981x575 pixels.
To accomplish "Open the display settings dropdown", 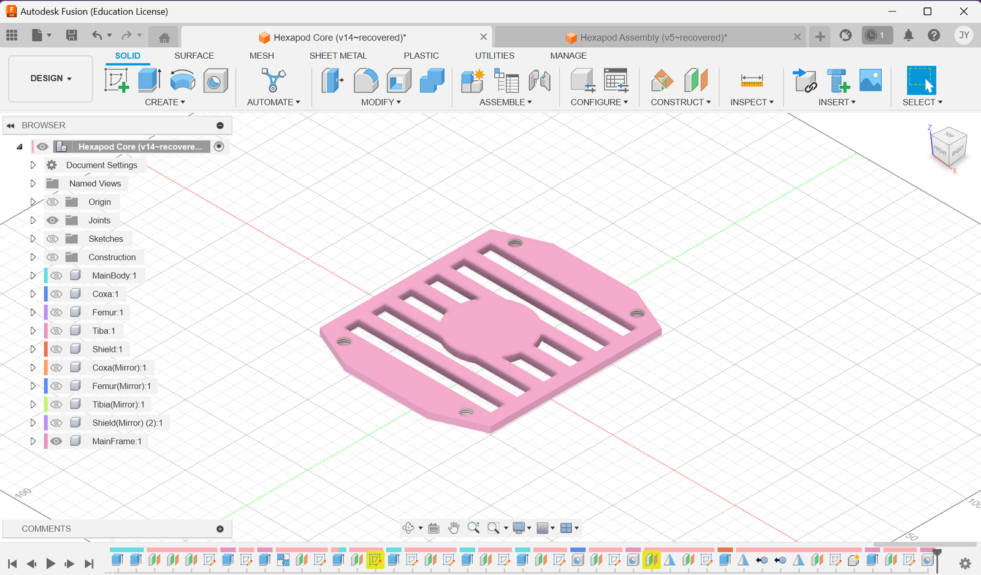I will click(521, 528).
